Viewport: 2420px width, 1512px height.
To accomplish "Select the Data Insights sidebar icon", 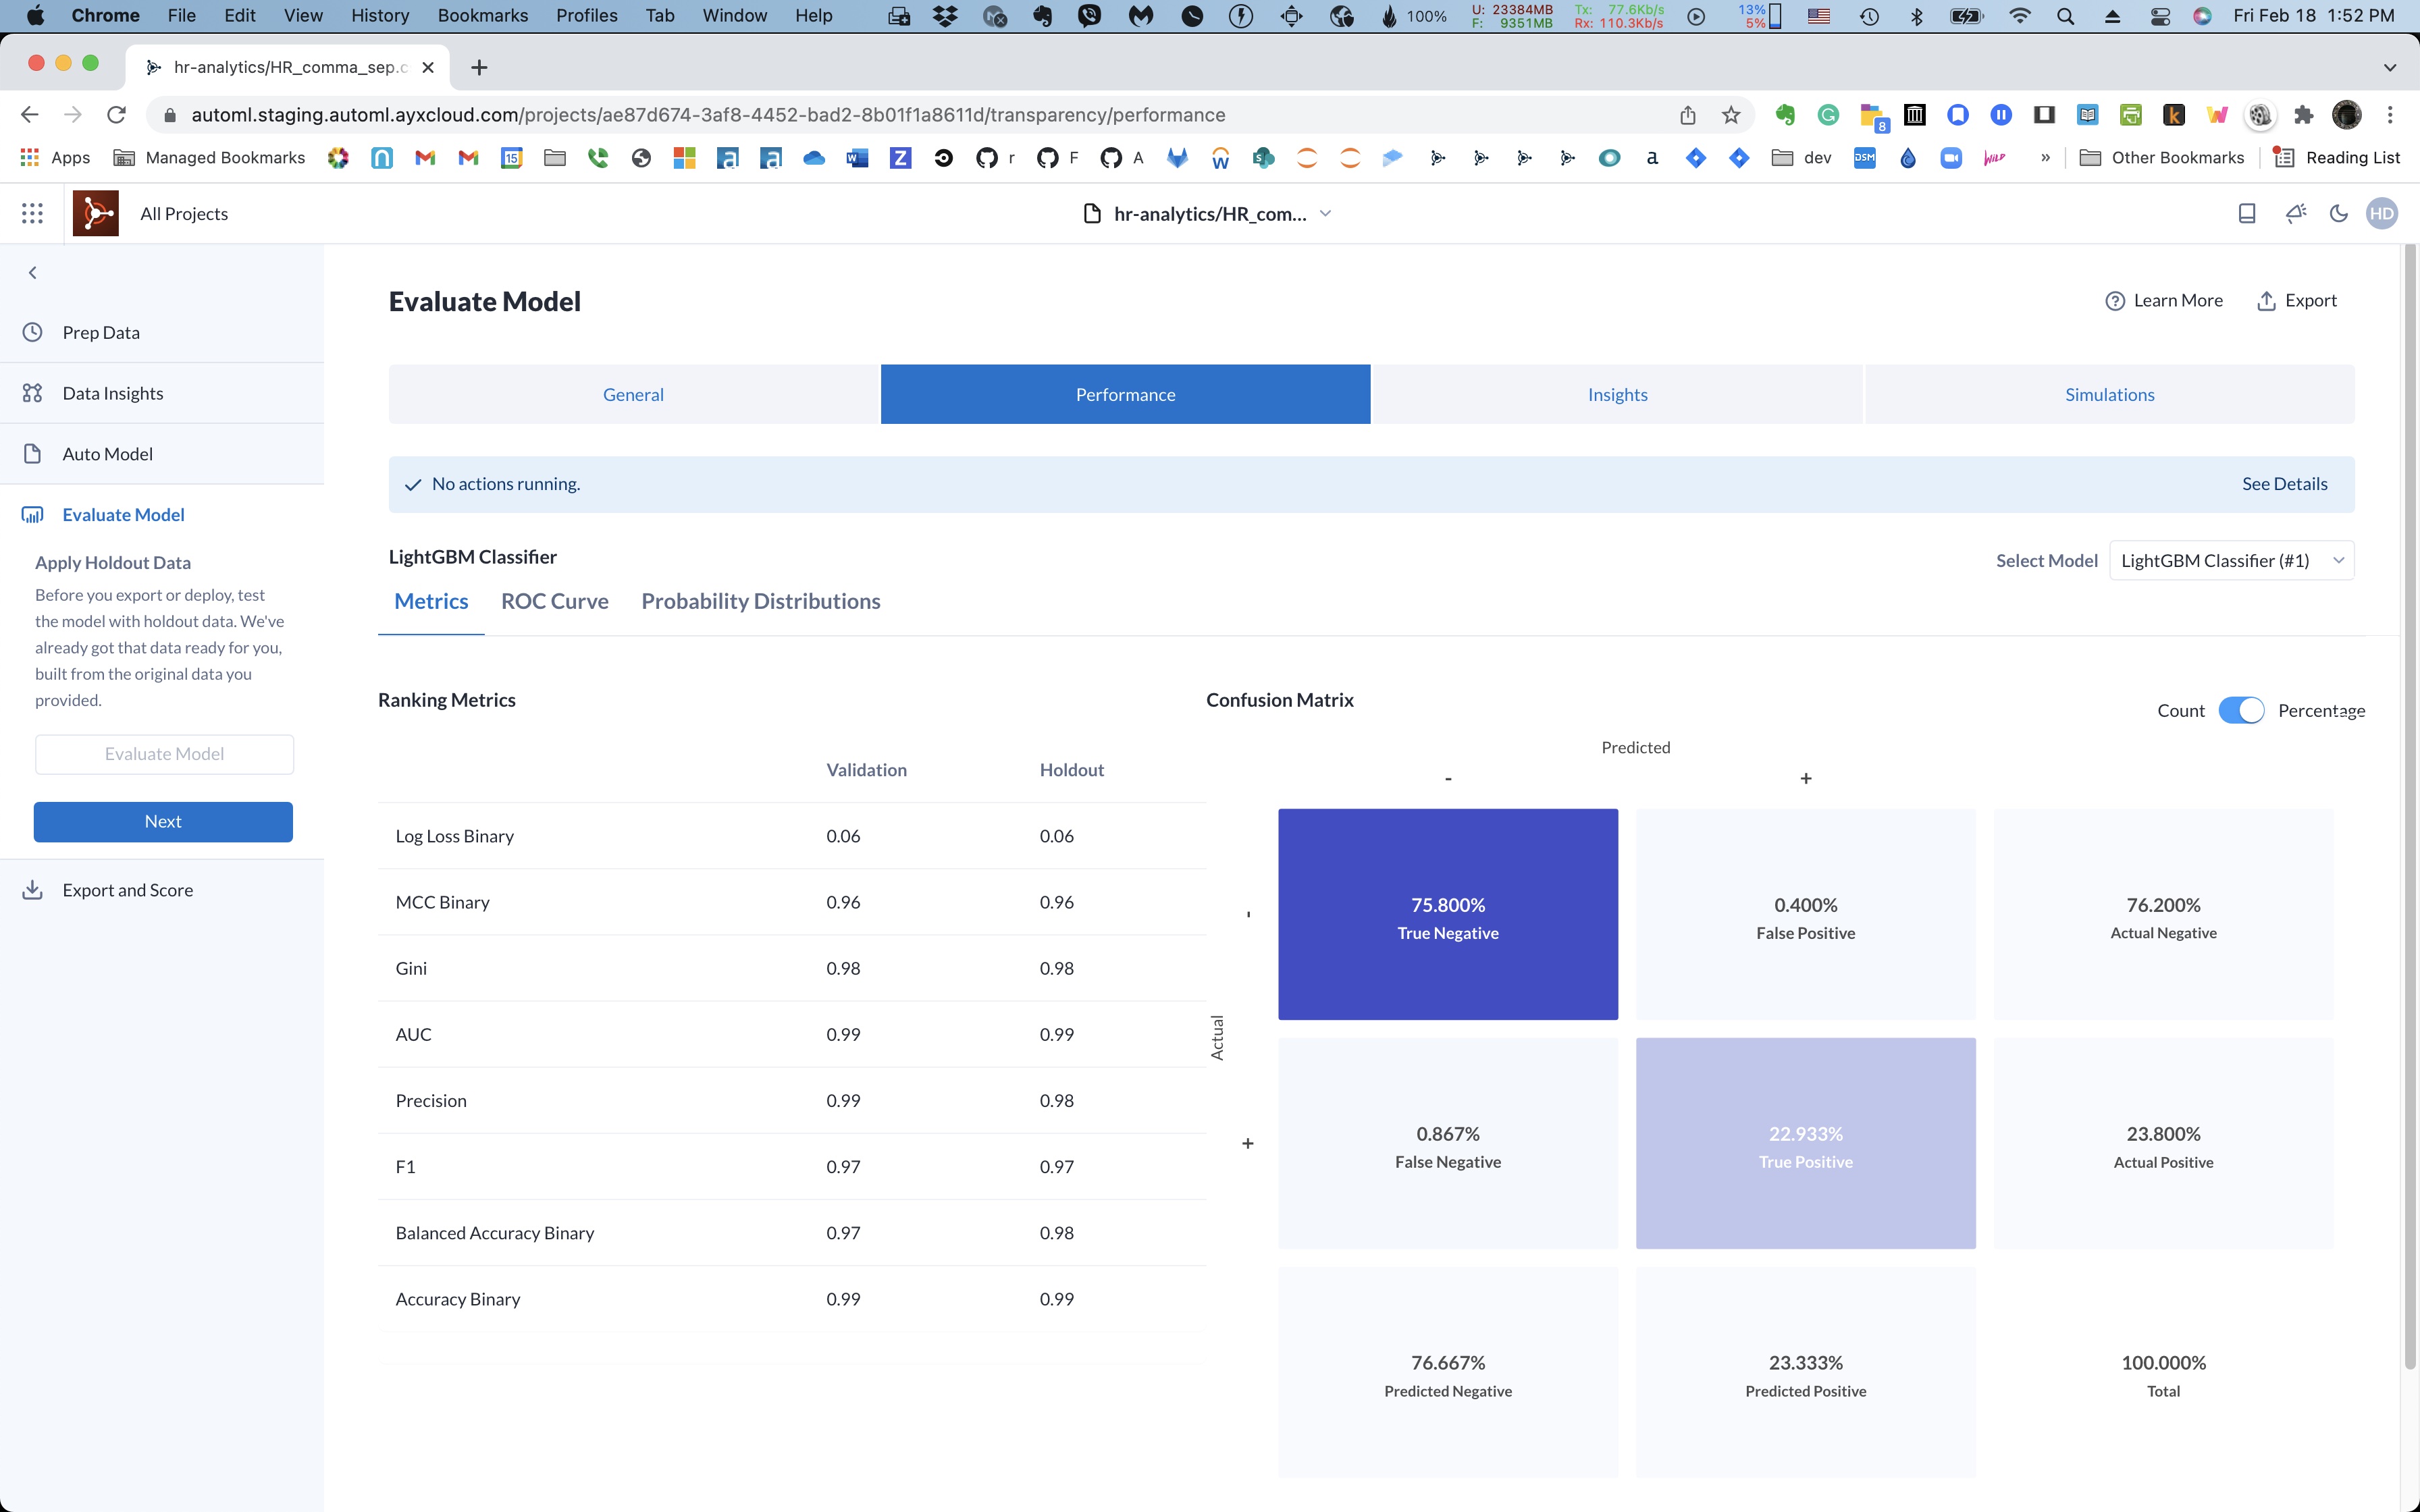I will pyautogui.click(x=32, y=393).
